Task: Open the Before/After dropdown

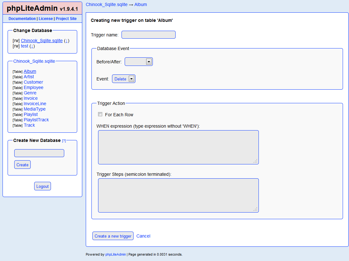Action: (139, 62)
